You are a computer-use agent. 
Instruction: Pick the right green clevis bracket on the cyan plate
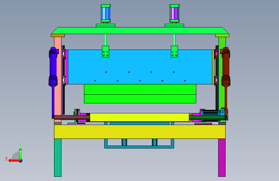pos(174,52)
